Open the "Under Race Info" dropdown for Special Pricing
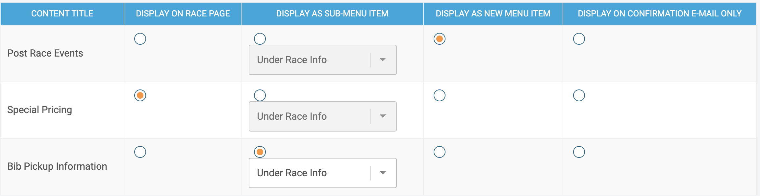760x196 pixels. pyautogui.click(x=322, y=116)
